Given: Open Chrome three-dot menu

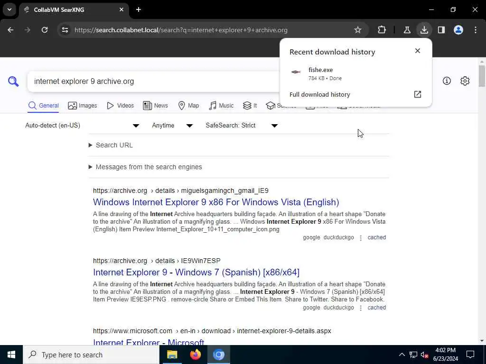Looking at the screenshot, I should click(476, 30).
